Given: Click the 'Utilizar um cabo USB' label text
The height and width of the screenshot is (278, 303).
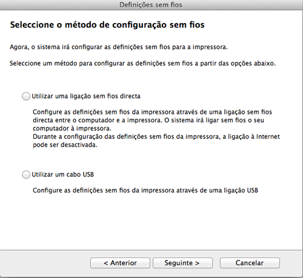Looking at the screenshot, I should [63, 174].
